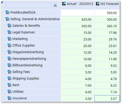Click the 23.81 Office Supplies forecast cell
The height and width of the screenshot is (104, 122).
pos(107,46)
